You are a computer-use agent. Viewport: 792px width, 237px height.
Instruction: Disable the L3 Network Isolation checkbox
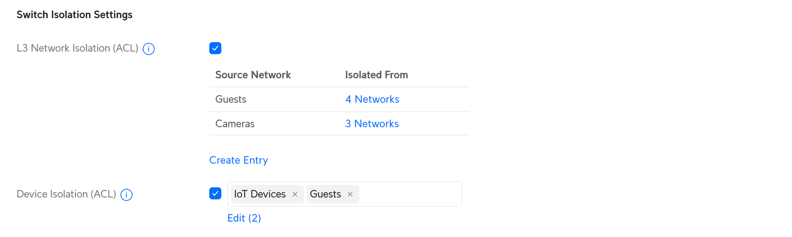(x=215, y=48)
